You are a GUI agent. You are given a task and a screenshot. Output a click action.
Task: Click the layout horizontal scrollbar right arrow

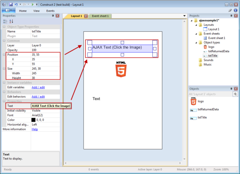click(x=180, y=163)
